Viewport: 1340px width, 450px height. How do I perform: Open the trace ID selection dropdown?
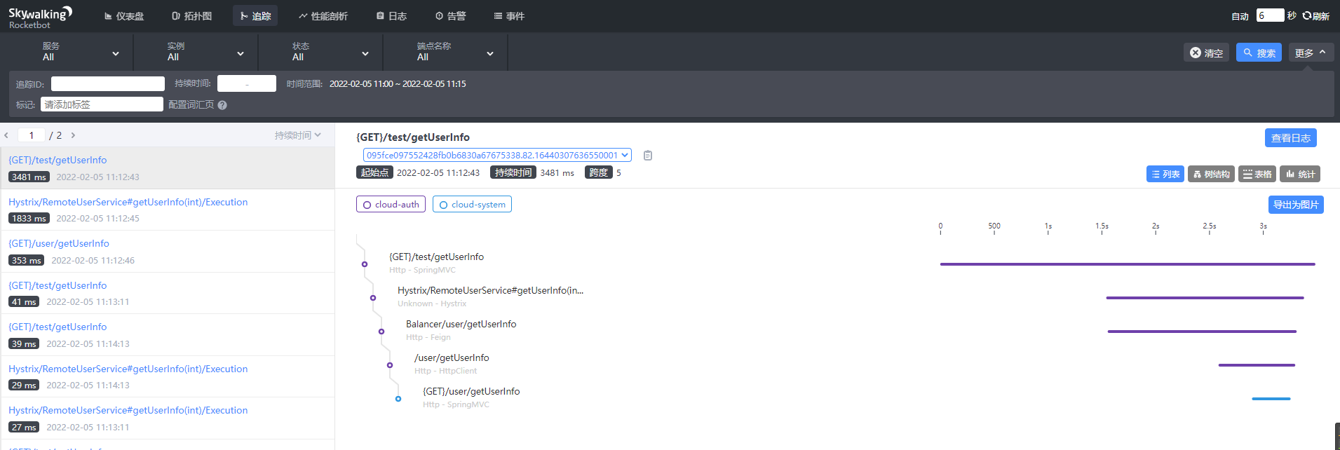pyautogui.click(x=497, y=155)
